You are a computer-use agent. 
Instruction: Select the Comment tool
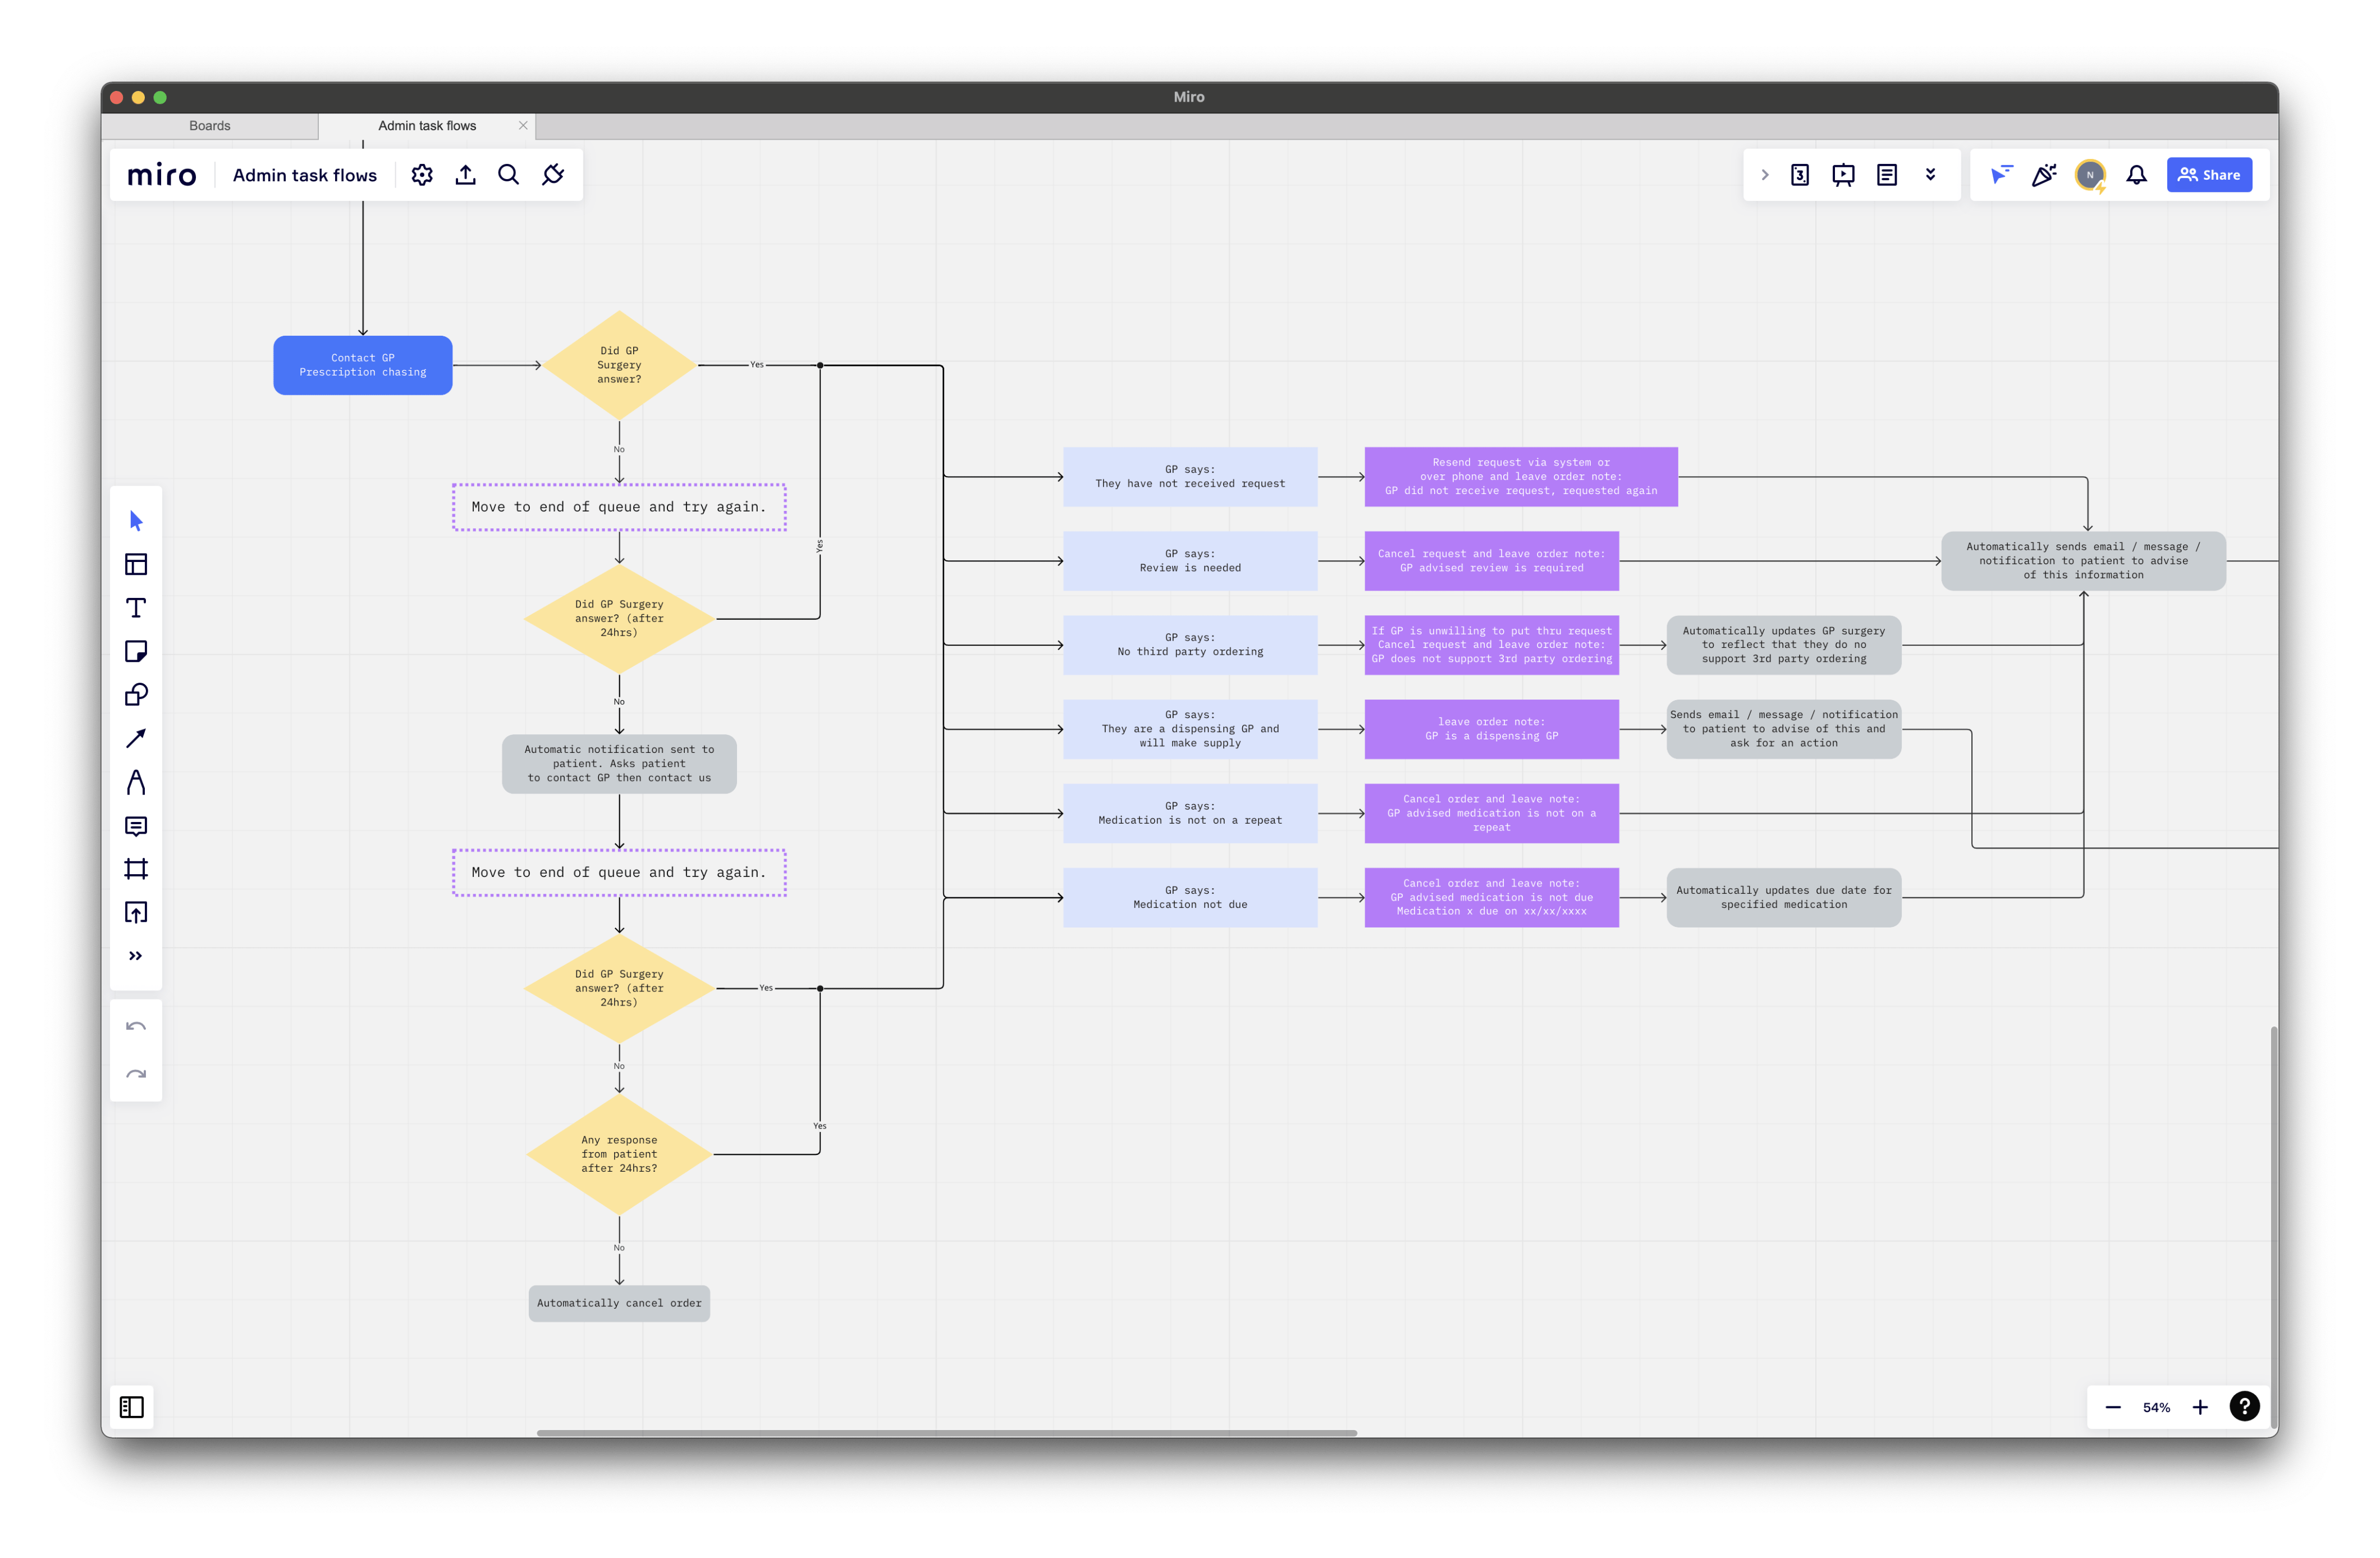136,826
